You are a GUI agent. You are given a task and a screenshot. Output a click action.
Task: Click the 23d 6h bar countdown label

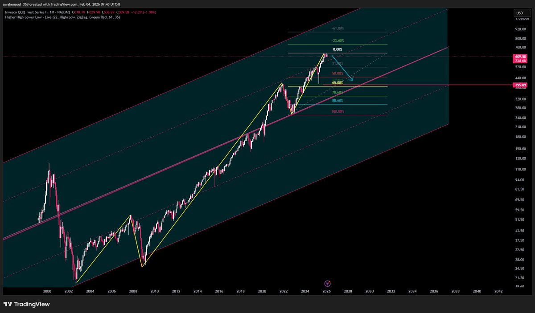(521, 61)
